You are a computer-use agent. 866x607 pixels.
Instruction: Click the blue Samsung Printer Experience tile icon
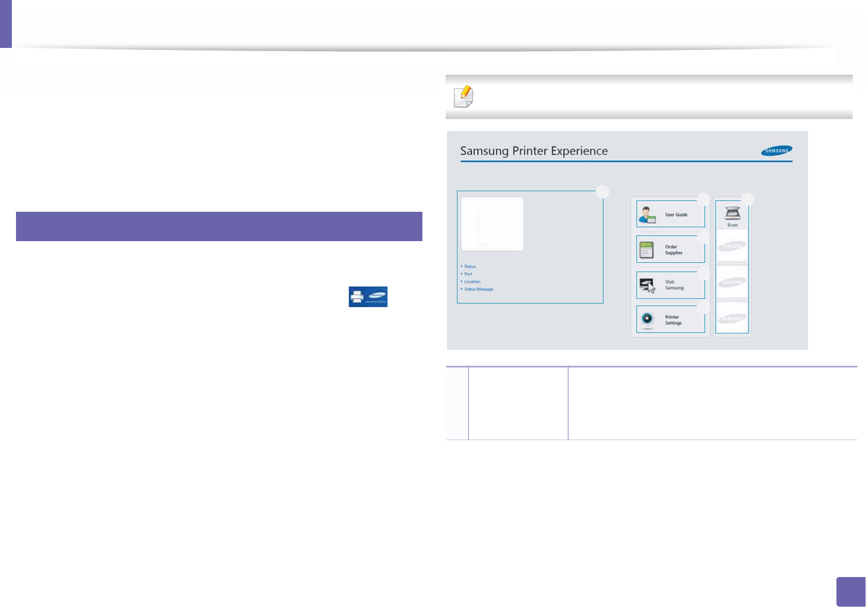point(368,297)
